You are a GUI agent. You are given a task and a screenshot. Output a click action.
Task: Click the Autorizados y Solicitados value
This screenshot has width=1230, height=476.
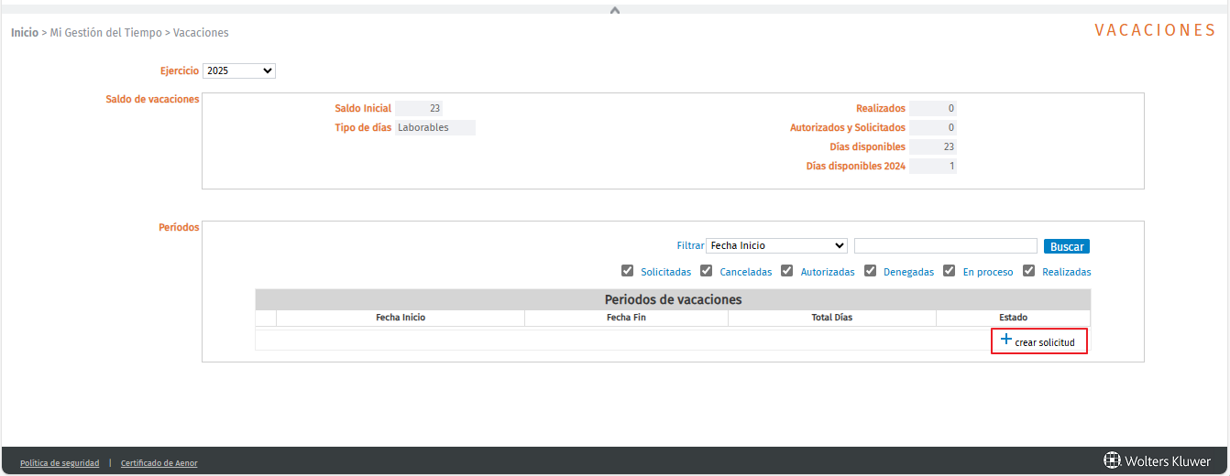click(933, 127)
